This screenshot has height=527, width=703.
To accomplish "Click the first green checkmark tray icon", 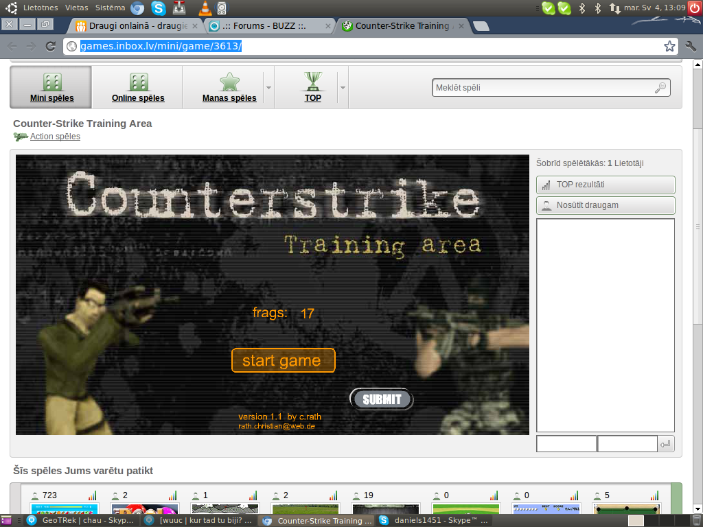I will pos(549,8).
